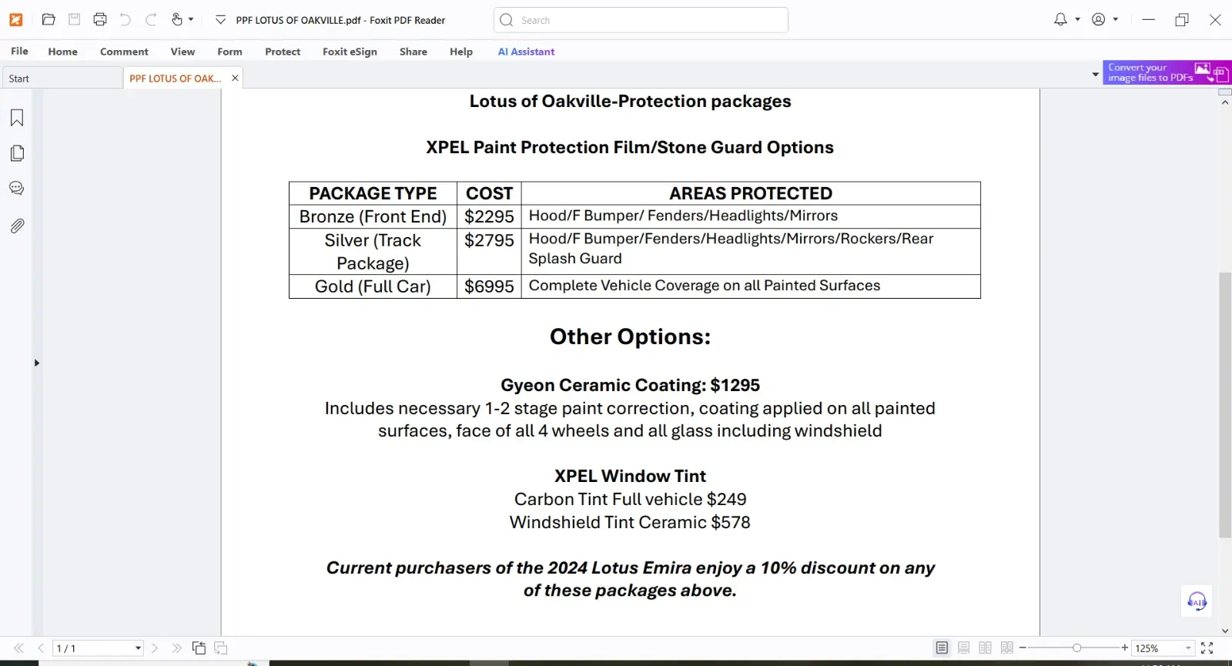Open the page number dropdown
Screen dimensions: 1232x666
pos(139,648)
